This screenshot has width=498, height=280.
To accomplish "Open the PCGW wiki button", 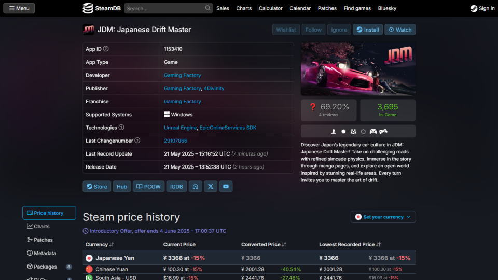I will pyautogui.click(x=149, y=186).
